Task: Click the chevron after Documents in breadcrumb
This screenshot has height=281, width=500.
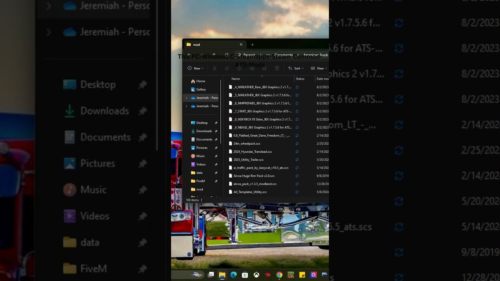Action: 298,55
